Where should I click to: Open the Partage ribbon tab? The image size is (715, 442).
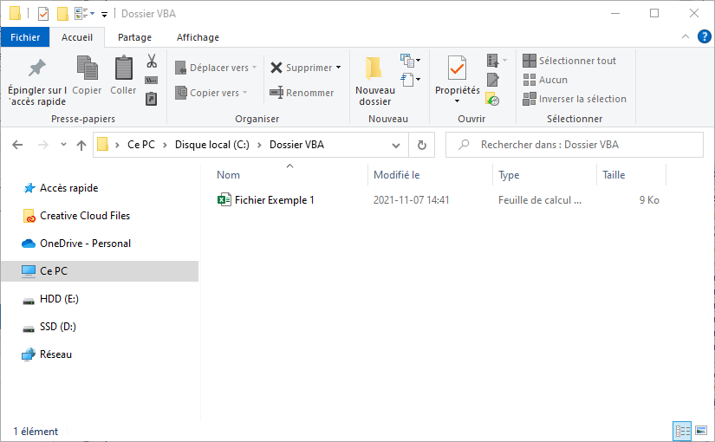pyautogui.click(x=134, y=37)
